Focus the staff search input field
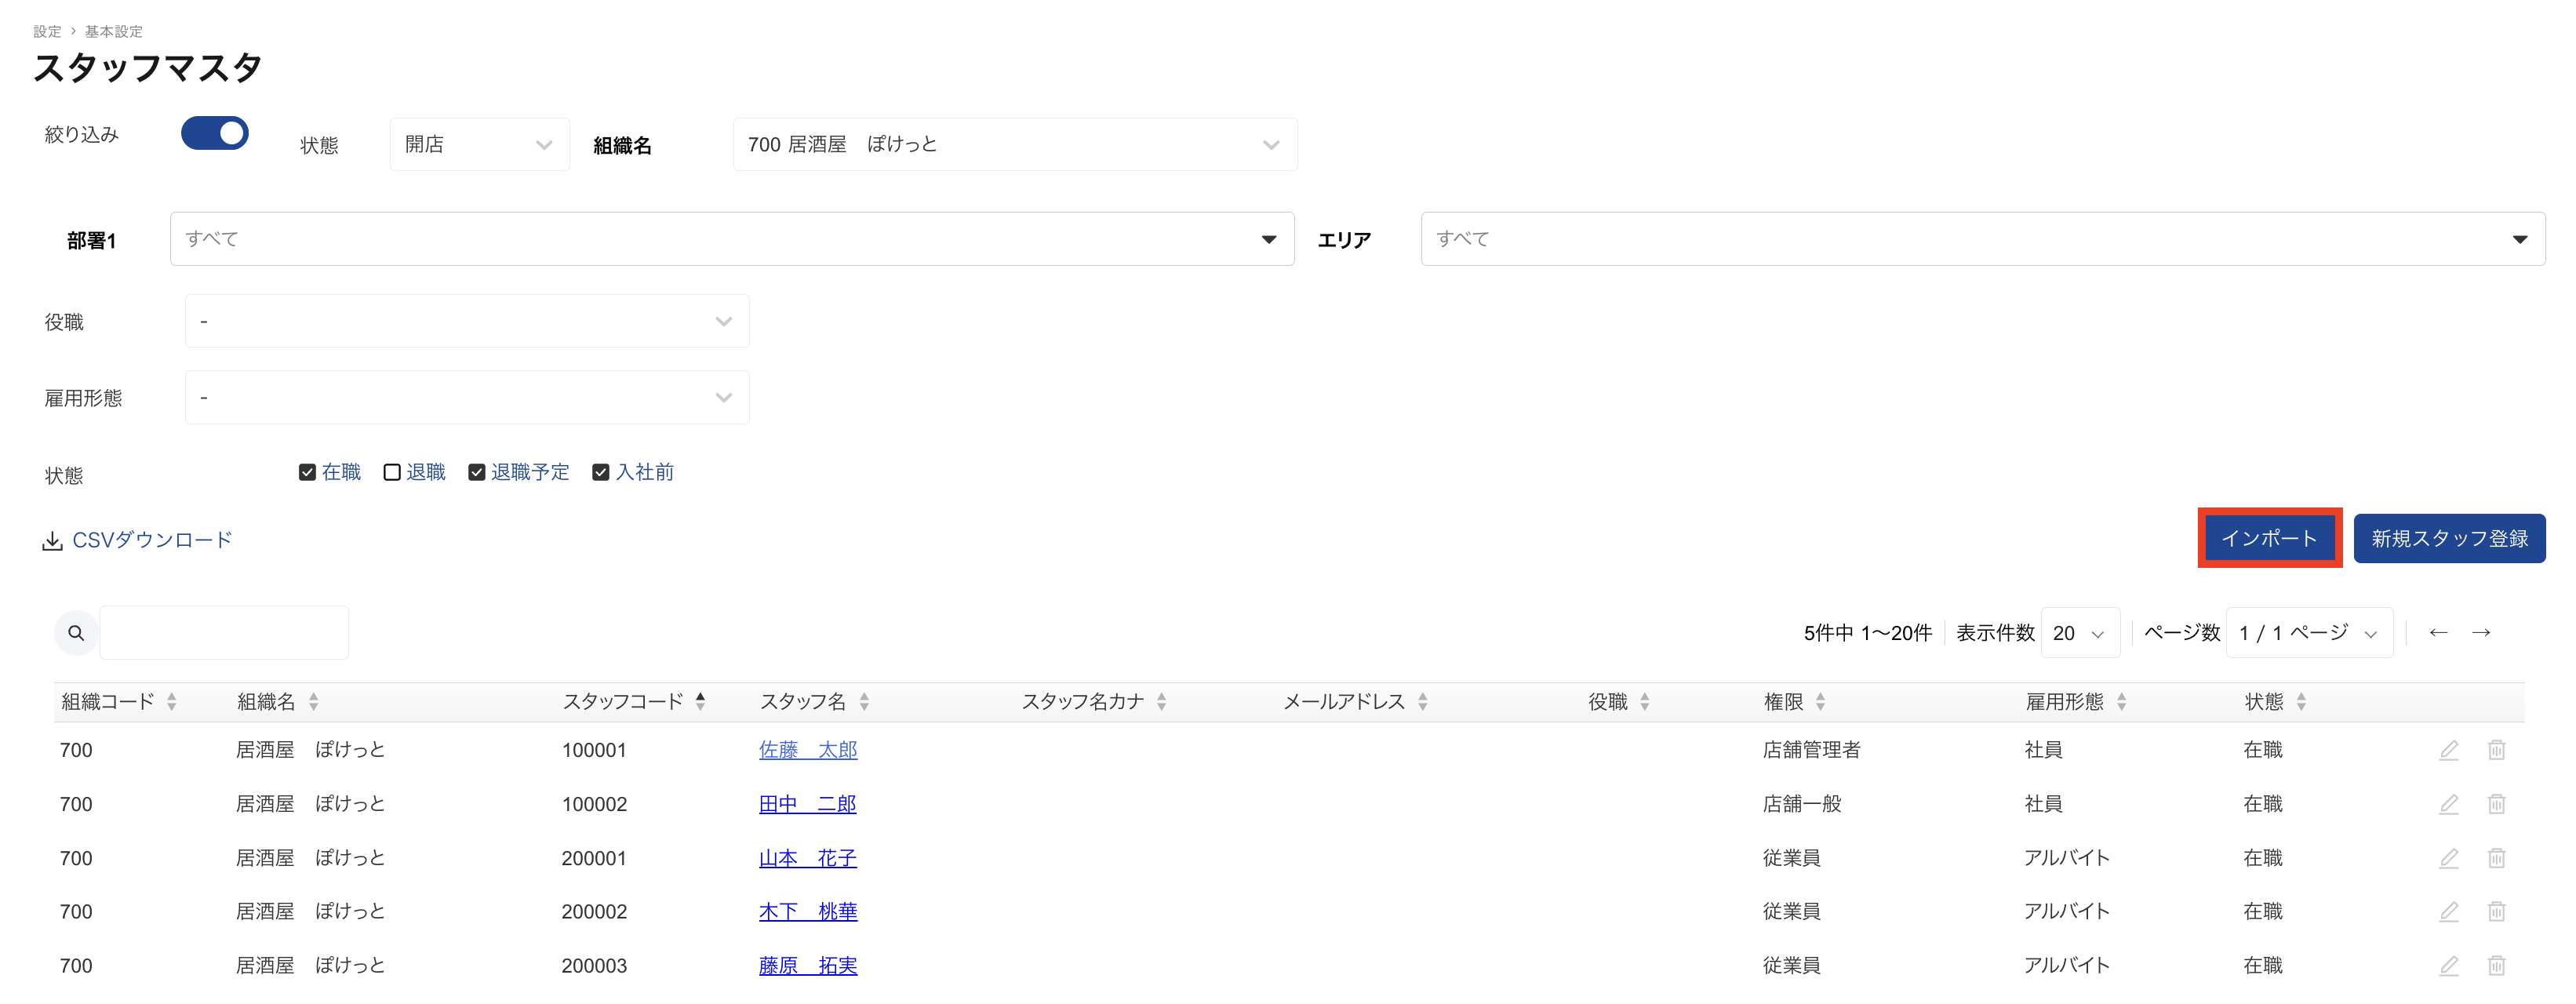Screen dimensions: 2576x1004 [x=224, y=633]
